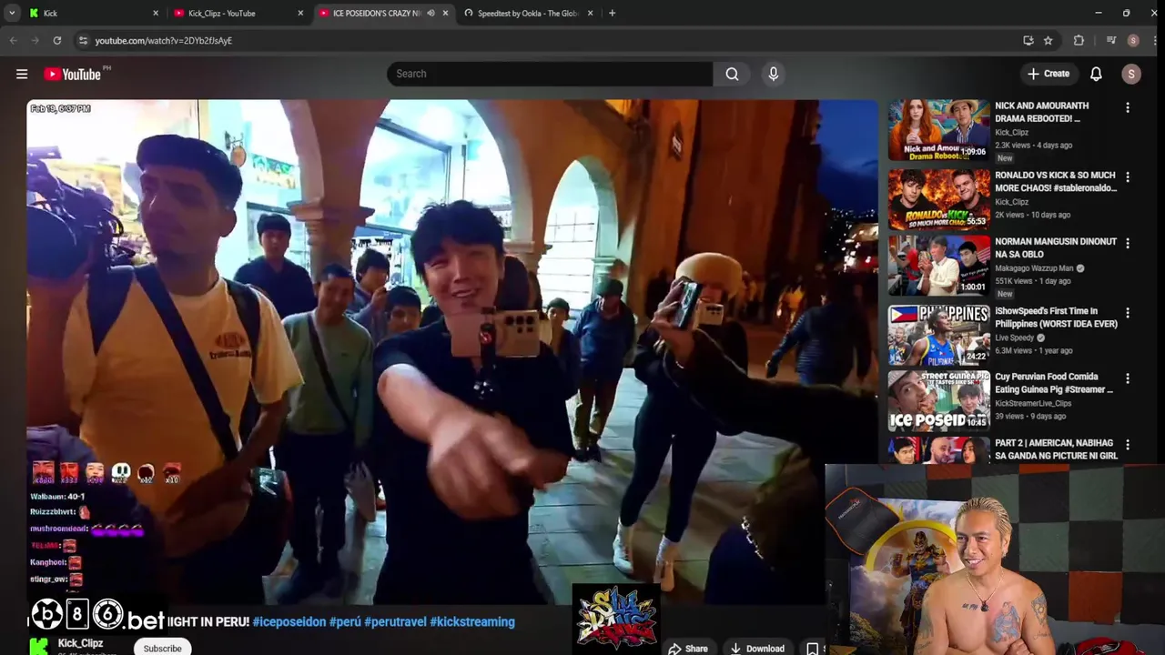The height and width of the screenshot is (655, 1165).
Task: Open options for PART 2 American video
Action: coord(1128,445)
